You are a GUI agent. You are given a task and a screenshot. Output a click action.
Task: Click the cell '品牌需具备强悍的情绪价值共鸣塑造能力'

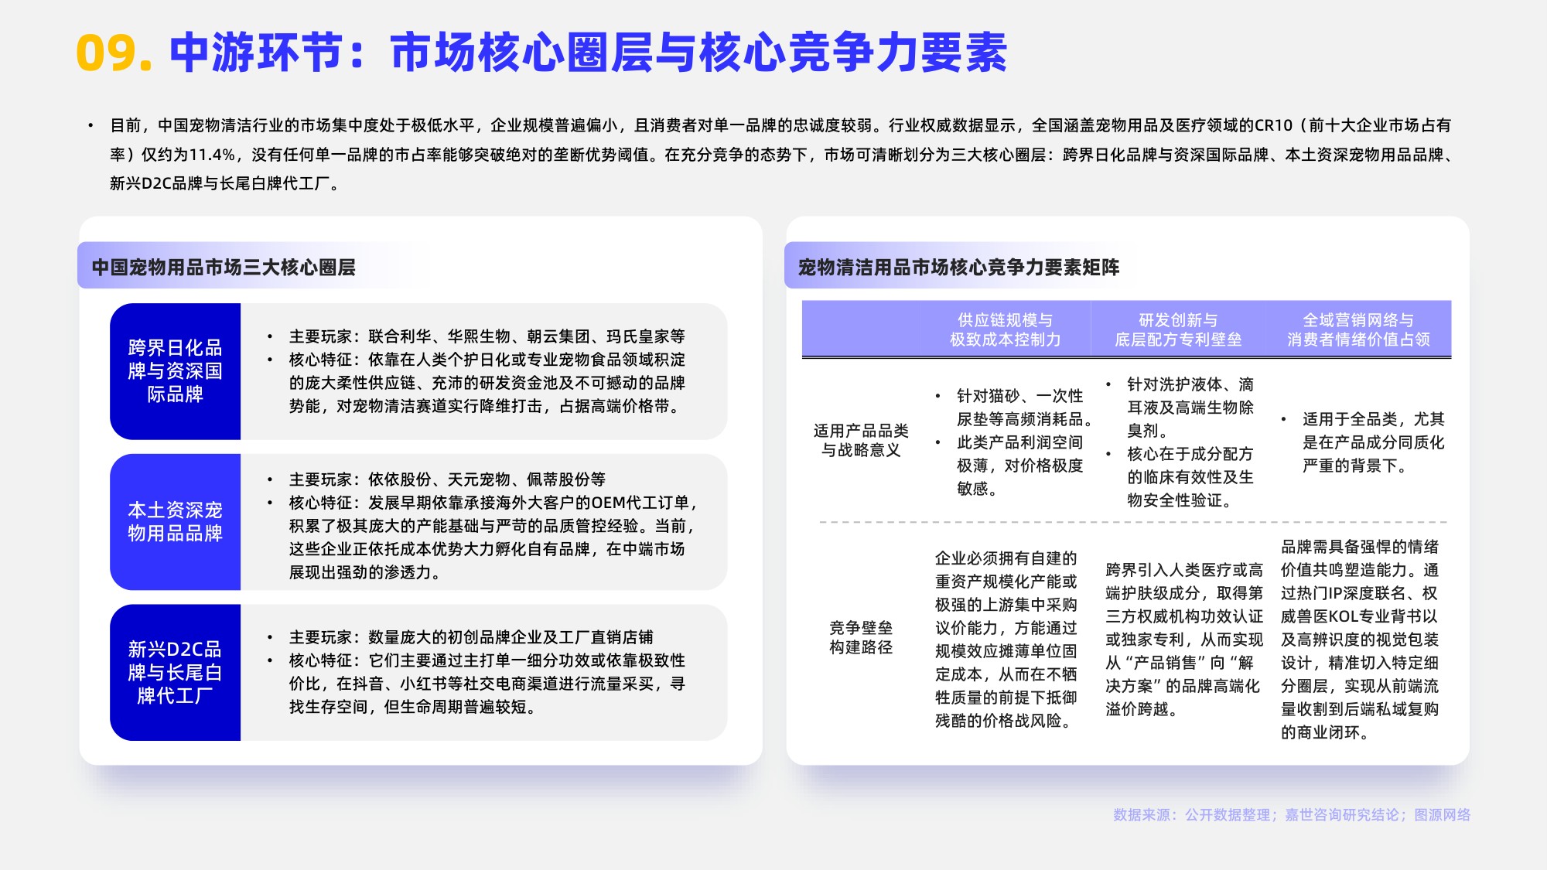[1360, 640]
